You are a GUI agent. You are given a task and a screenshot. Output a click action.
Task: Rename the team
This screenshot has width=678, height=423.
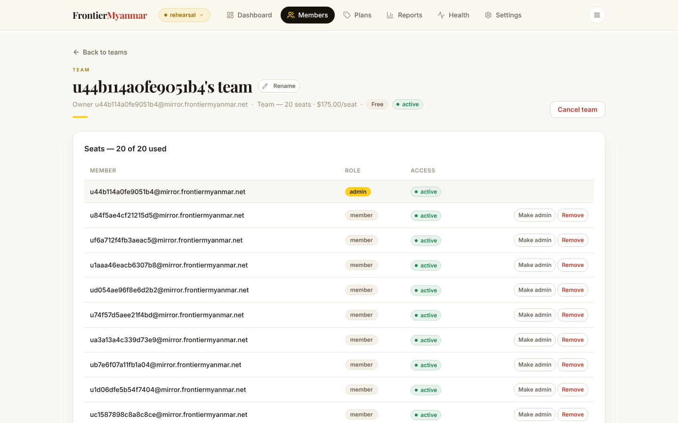(279, 86)
